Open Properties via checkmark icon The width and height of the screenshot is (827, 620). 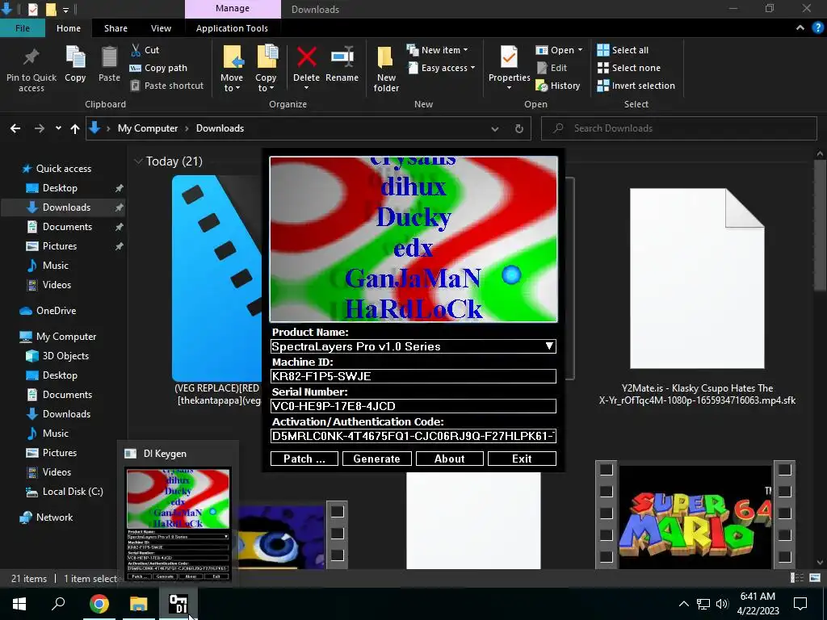(509, 57)
